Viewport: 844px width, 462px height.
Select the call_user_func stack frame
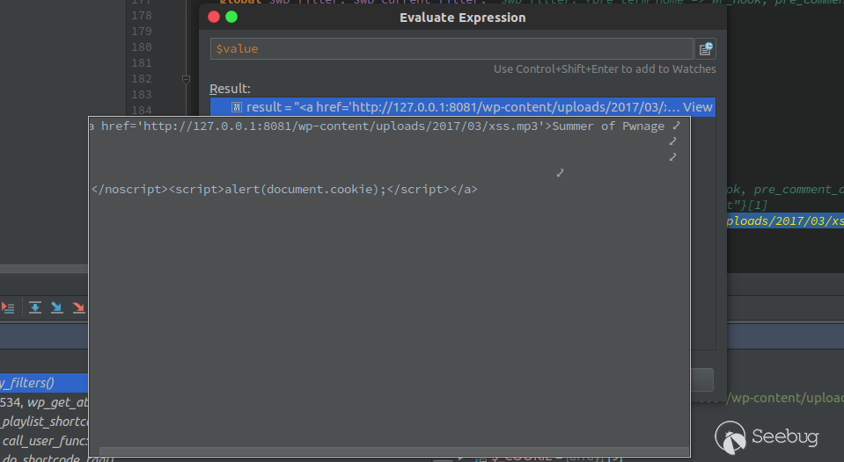click(x=44, y=441)
